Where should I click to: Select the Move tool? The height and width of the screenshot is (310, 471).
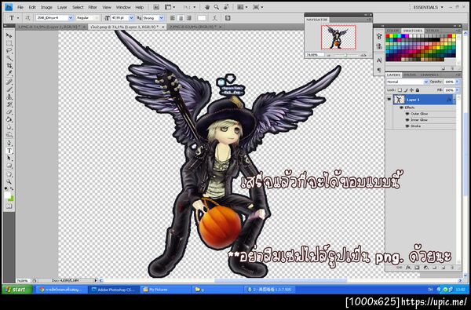(9, 35)
